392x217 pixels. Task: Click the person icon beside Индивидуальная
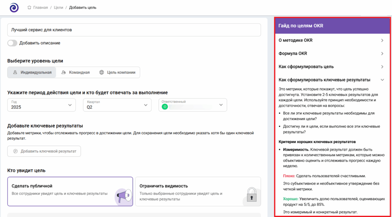point(15,72)
